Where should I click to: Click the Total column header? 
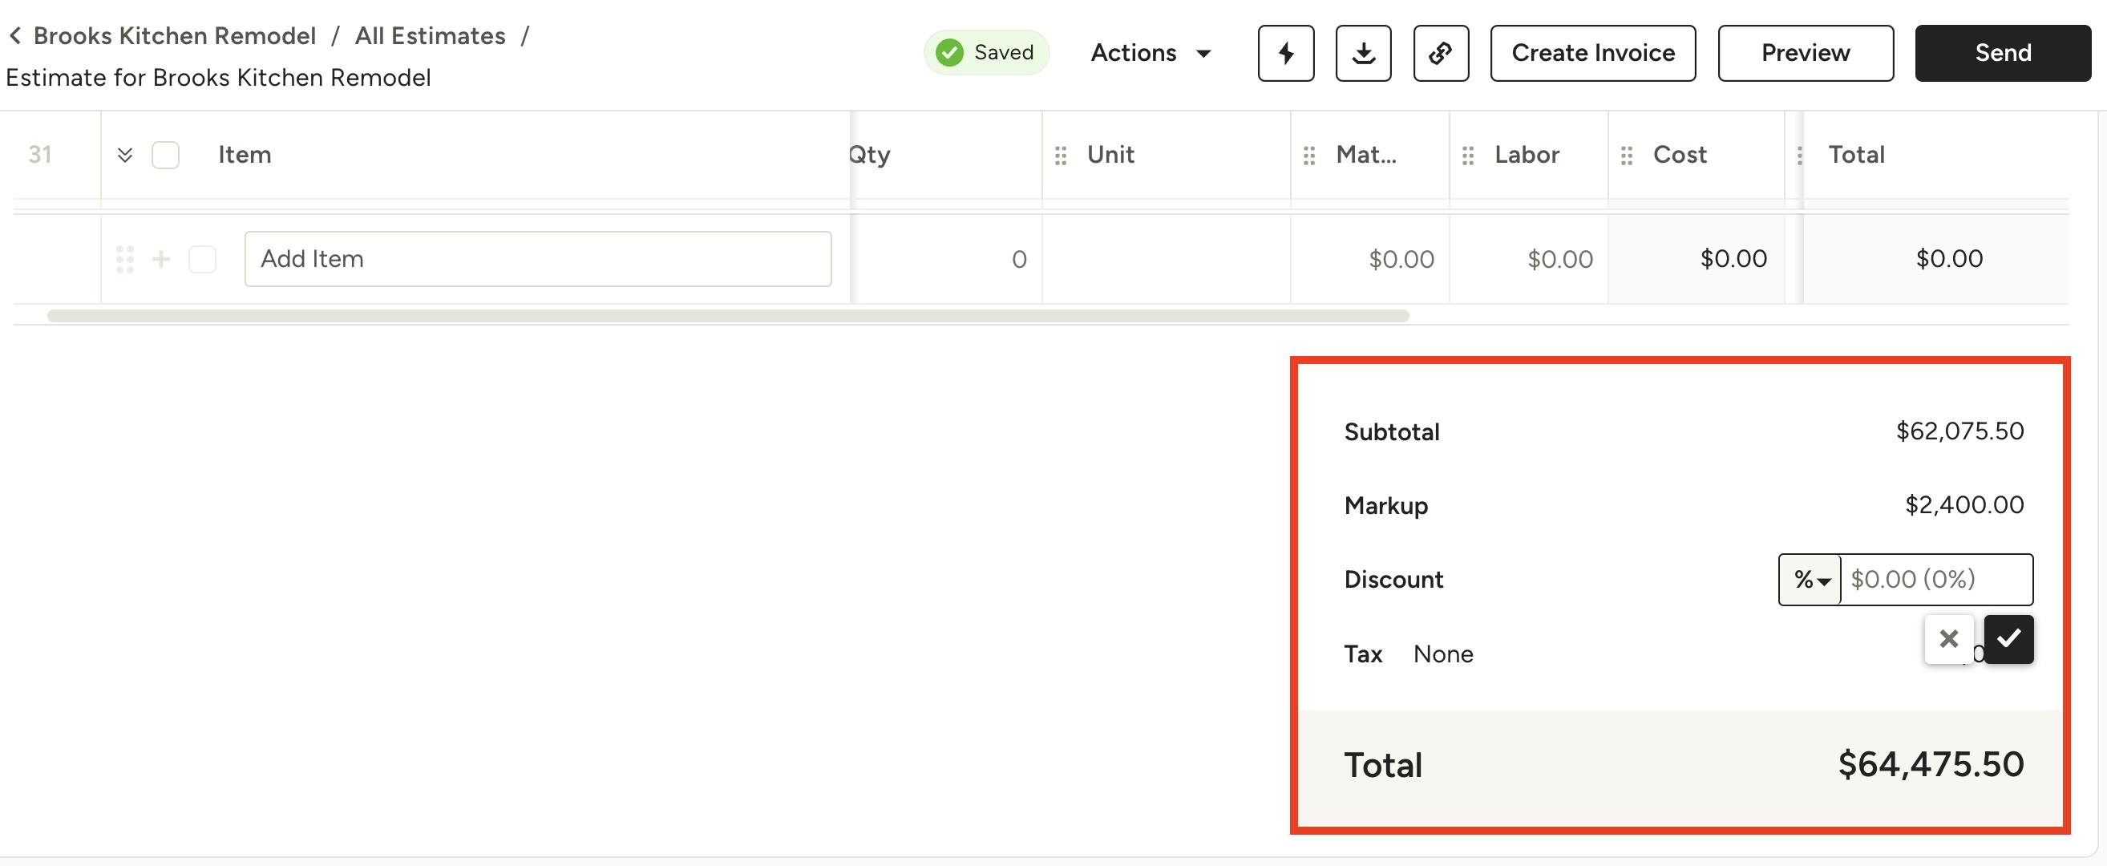tap(1856, 155)
